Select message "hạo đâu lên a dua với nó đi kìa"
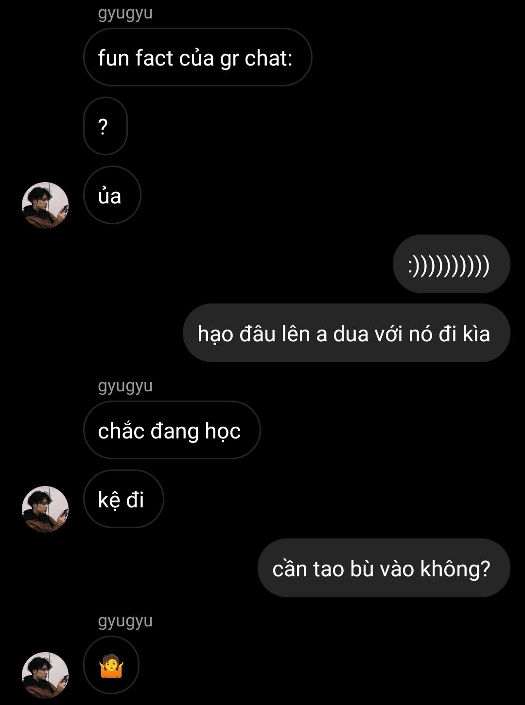 coord(346,333)
